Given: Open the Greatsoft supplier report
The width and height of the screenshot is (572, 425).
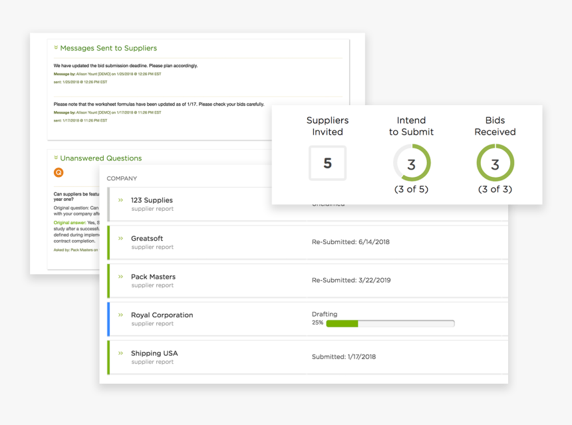Looking at the screenshot, I should [x=152, y=247].
